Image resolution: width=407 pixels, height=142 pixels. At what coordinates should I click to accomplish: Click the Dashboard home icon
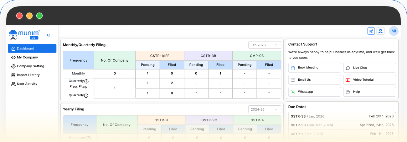[13, 48]
